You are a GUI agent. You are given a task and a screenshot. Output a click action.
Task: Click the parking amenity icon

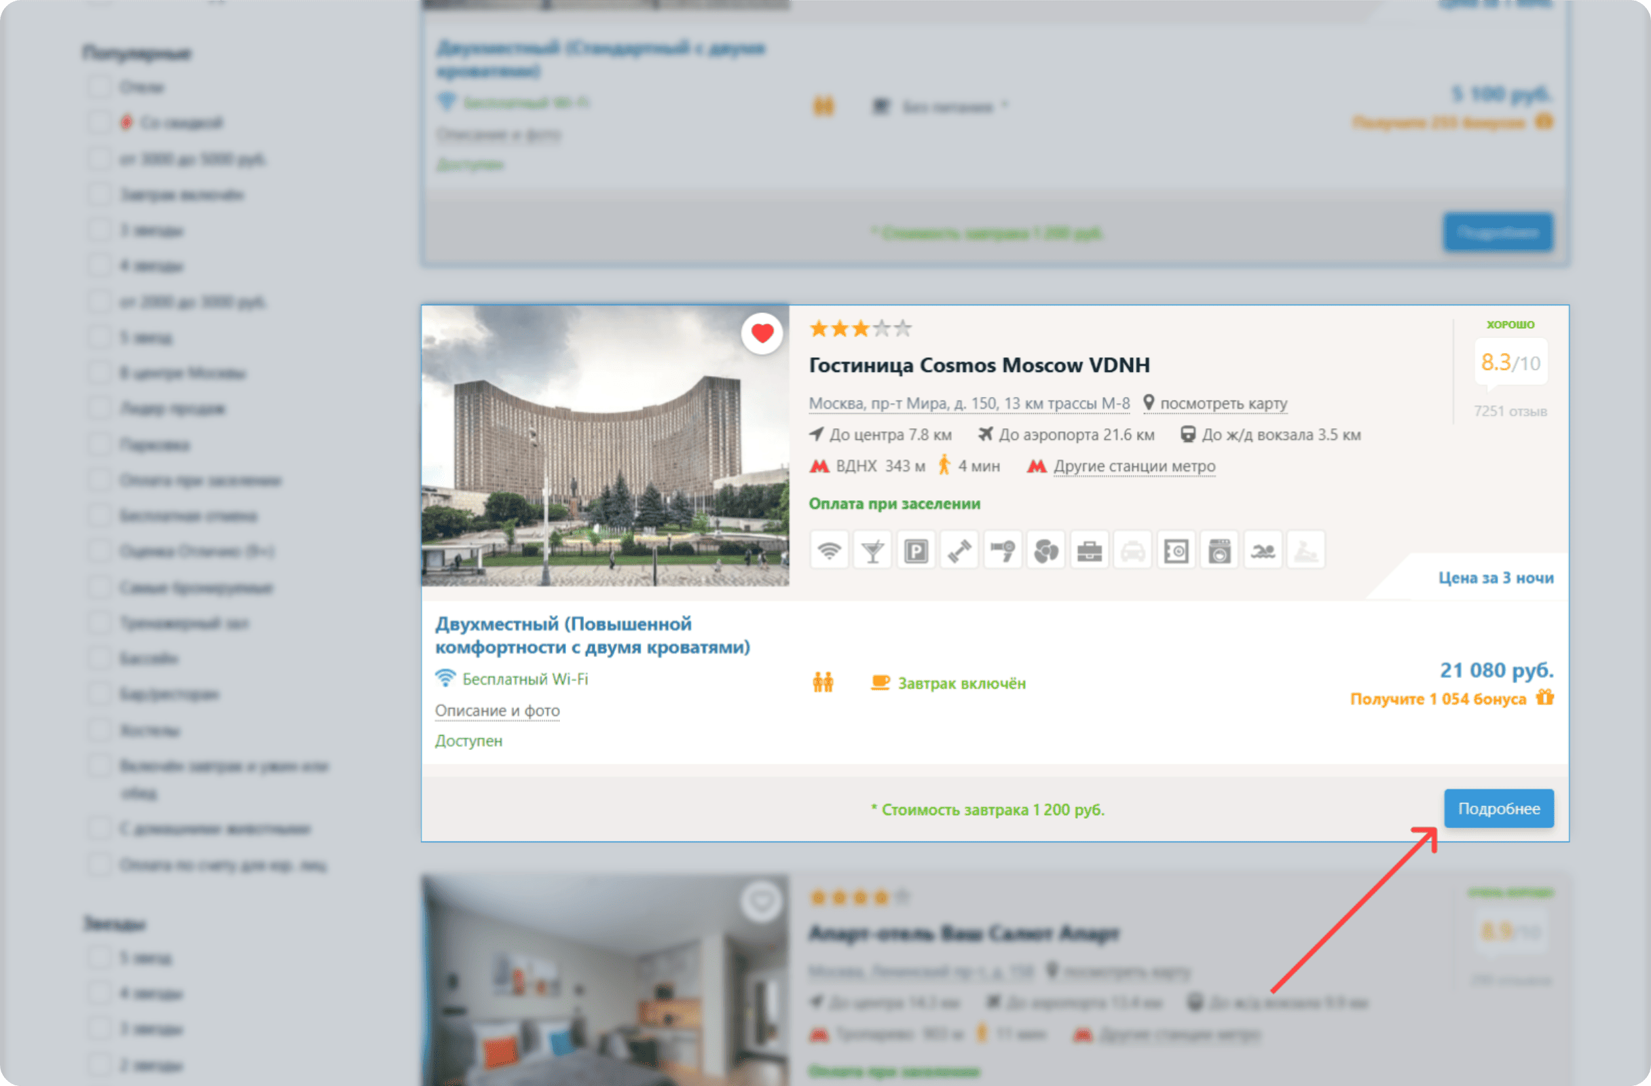tap(916, 551)
